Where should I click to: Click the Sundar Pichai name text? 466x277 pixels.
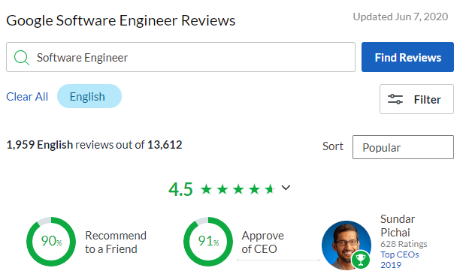click(x=398, y=226)
